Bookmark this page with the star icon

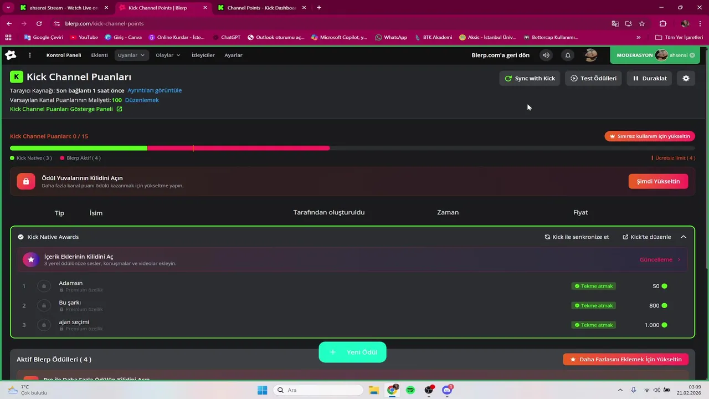(x=642, y=24)
